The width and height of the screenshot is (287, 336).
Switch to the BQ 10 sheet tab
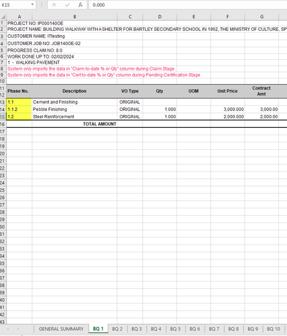[x=274, y=329]
